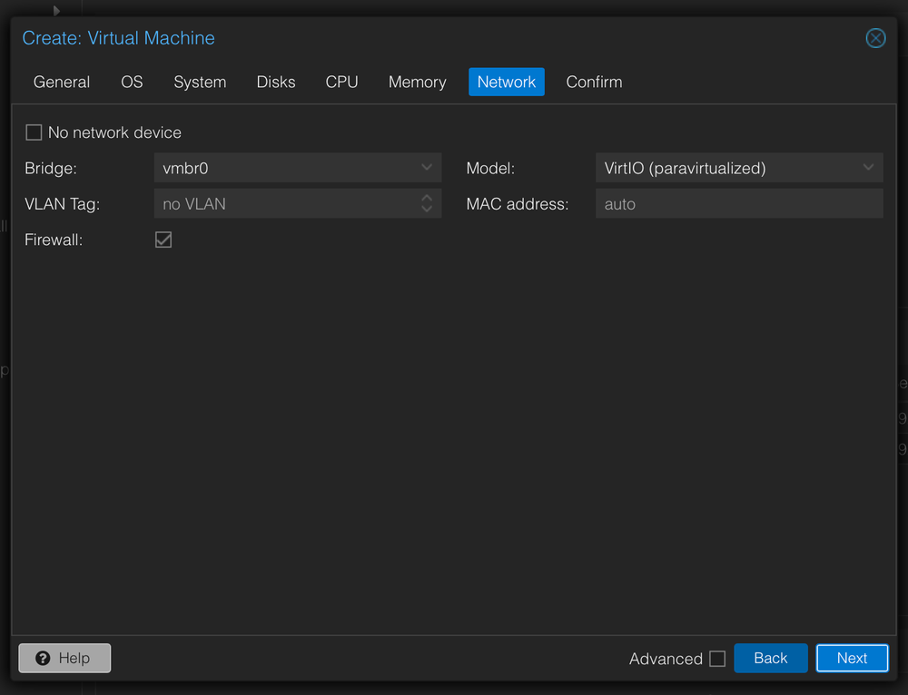Image resolution: width=908 pixels, height=695 pixels.
Task: Click the close icon on the dialog
Action: pos(875,38)
